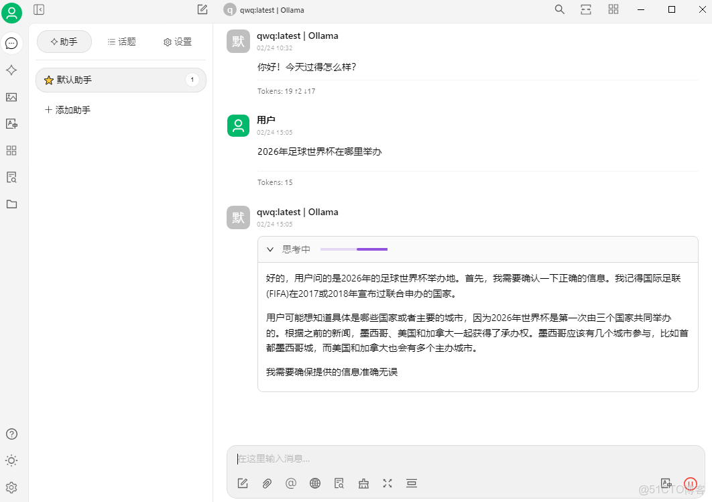This screenshot has height=502, width=712.
Task: Clear the context using the broom icon
Action: (x=363, y=483)
